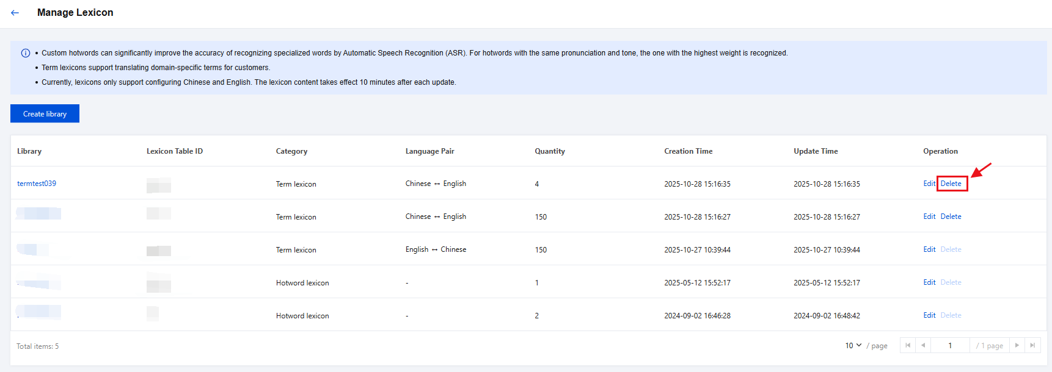Open the termtest039 library link

point(37,184)
